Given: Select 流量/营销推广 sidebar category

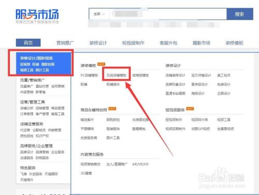Looking at the screenshot, I should [33, 80].
